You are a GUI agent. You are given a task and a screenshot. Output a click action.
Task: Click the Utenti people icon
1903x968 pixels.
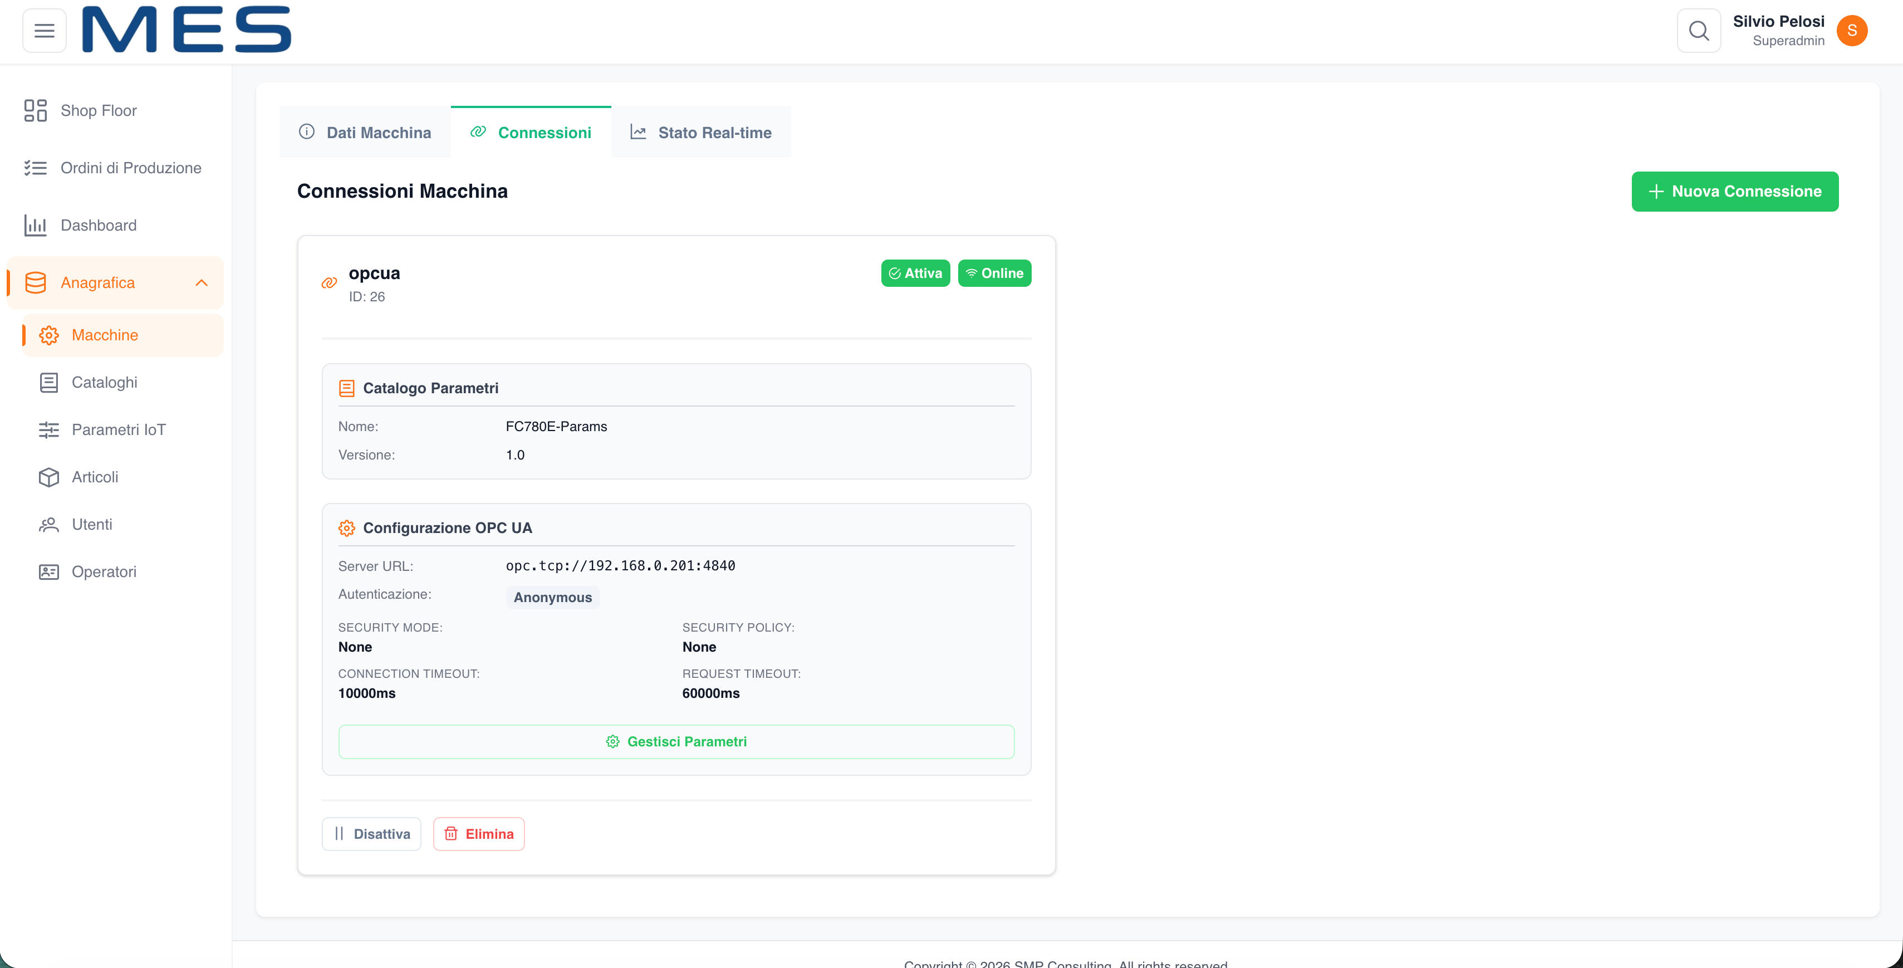[x=49, y=525]
